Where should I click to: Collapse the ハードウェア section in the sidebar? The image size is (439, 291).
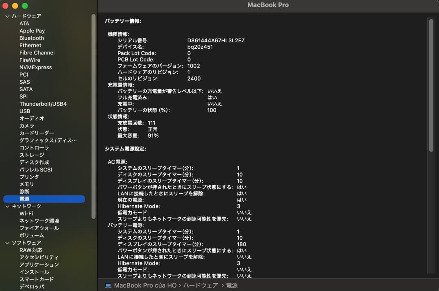pos(7,16)
